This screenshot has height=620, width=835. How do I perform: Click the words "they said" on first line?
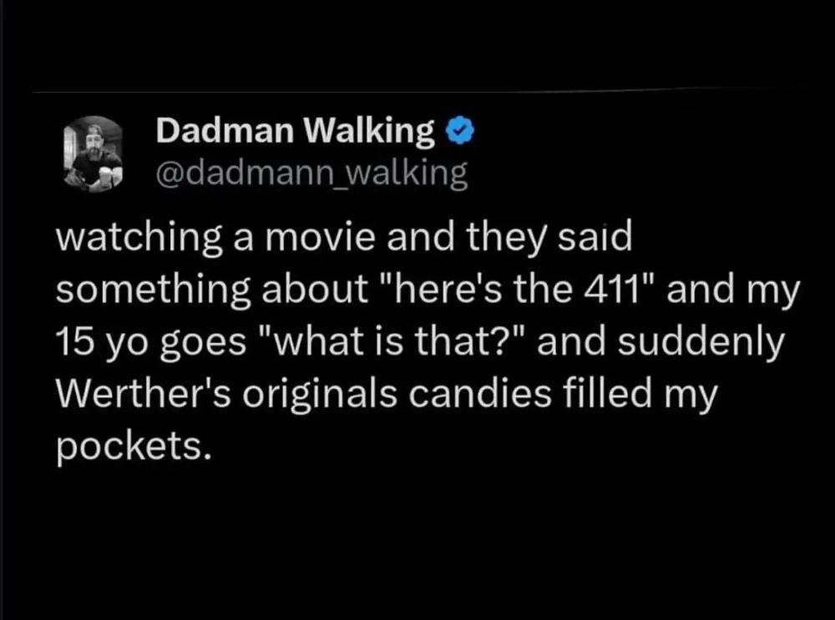click(549, 237)
